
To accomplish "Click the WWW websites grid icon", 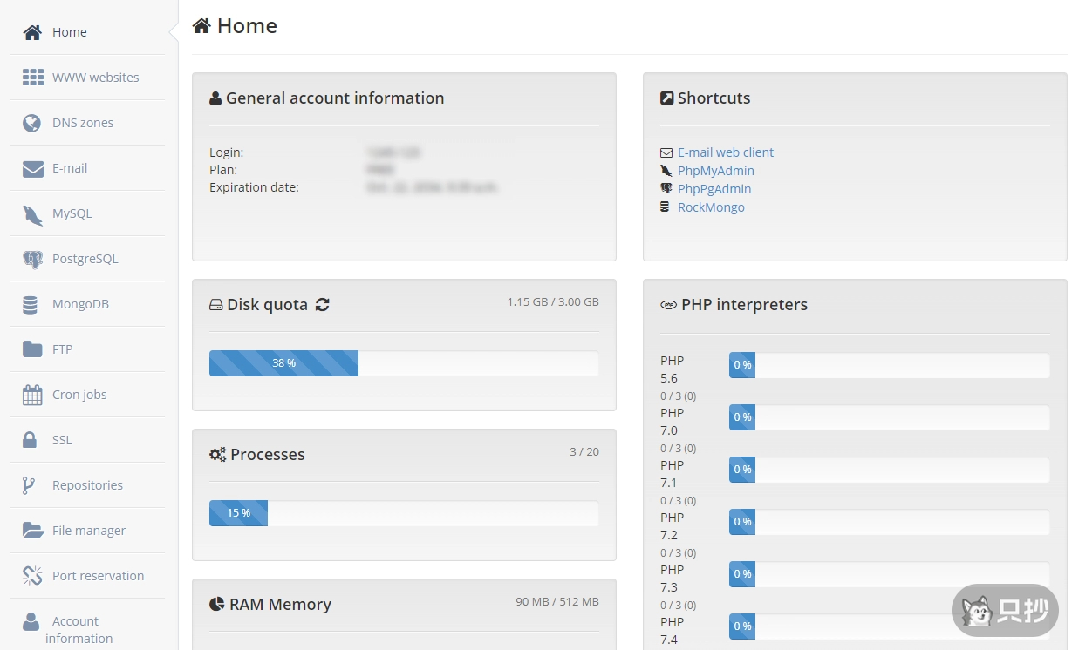I will [x=32, y=78].
